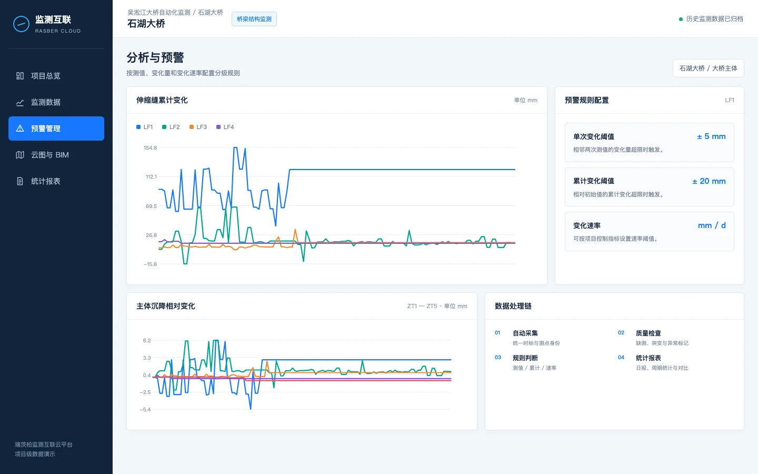This screenshot has height=474, width=758.
Task: Toggle LF4 legend purple swatch
Action: tap(218, 127)
